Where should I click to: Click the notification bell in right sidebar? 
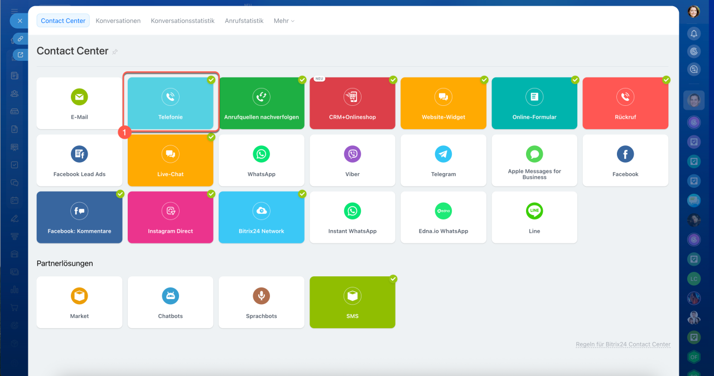point(693,33)
